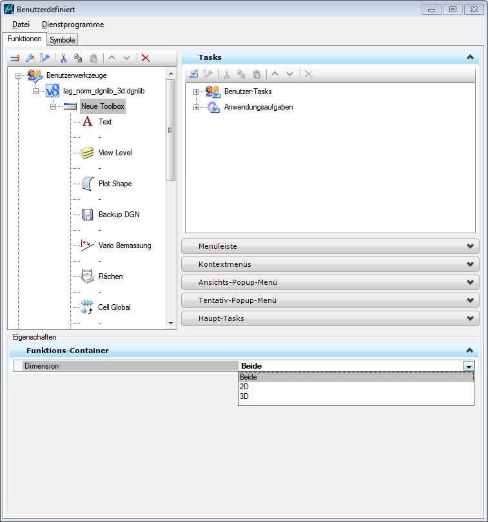Click the Benutzerwerkzeuge users icon
The height and width of the screenshot is (522, 488).
pos(35,75)
